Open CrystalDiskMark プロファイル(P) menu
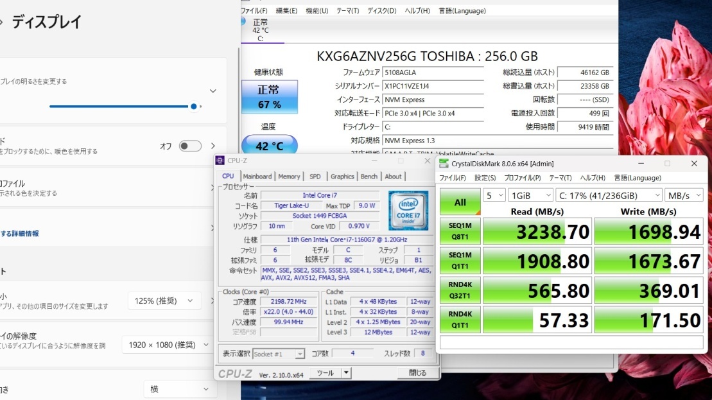The width and height of the screenshot is (712, 400). pyautogui.click(x=522, y=178)
